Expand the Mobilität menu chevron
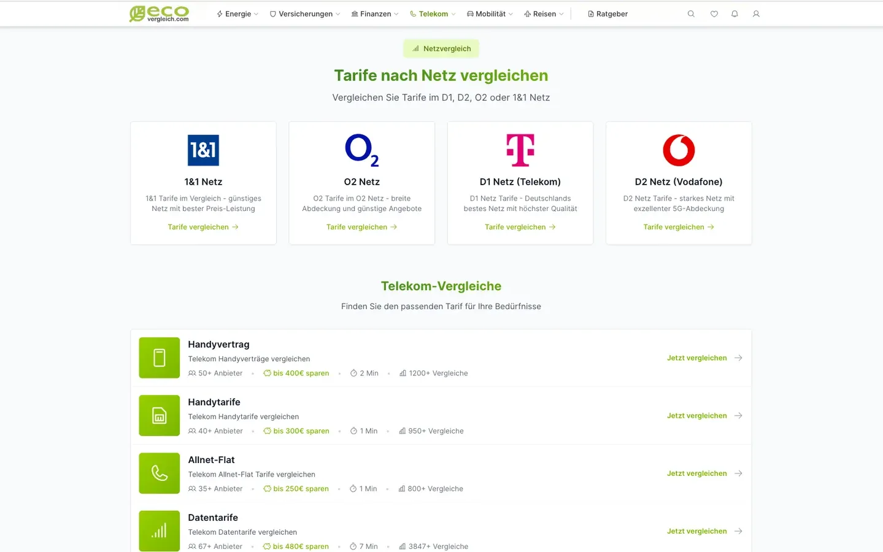 (511, 14)
